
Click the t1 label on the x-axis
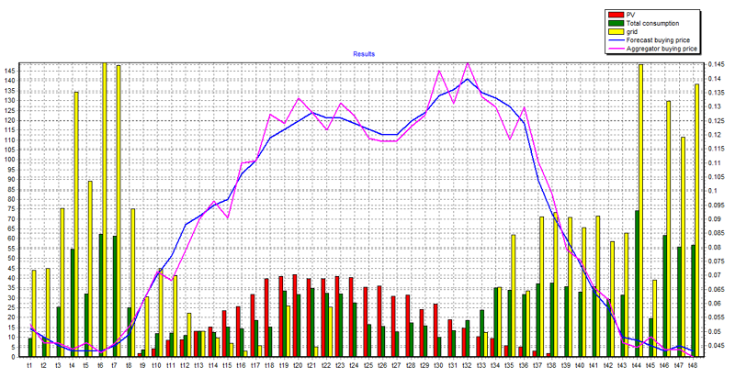point(29,364)
